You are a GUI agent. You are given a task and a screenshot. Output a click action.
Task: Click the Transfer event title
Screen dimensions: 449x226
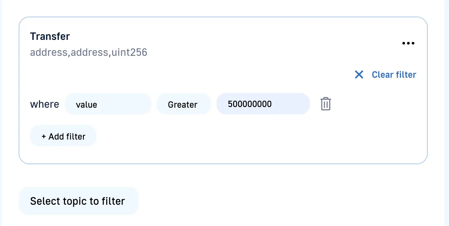tap(50, 36)
